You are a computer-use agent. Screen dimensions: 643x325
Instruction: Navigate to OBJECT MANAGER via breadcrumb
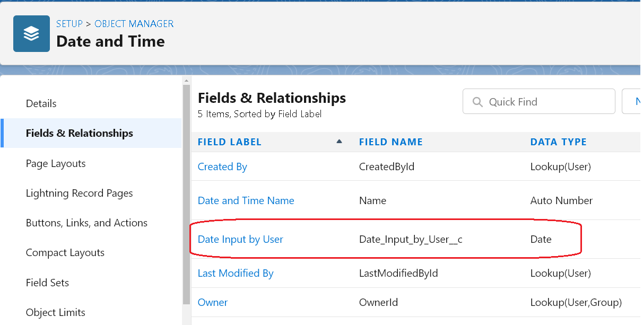(x=134, y=23)
